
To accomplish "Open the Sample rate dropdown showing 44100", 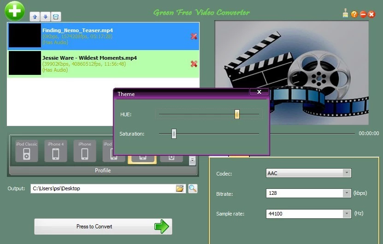I will (346, 214).
